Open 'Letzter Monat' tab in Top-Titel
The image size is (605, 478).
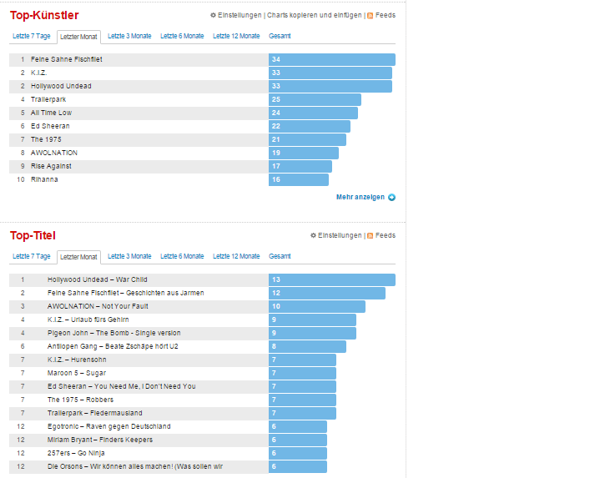tap(79, 257)
